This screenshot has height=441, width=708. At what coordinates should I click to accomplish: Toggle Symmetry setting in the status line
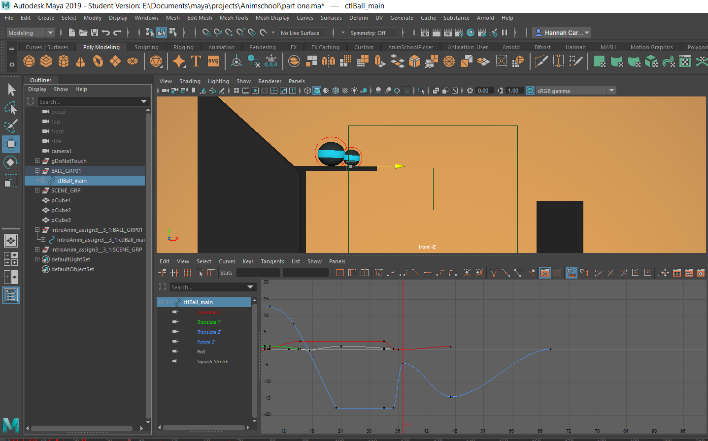(x=372, y=32)
